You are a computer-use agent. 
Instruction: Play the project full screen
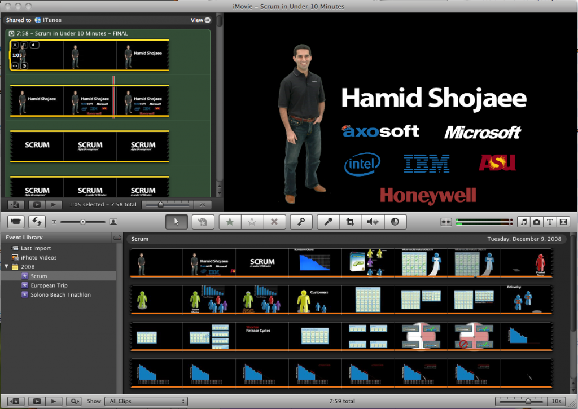tap(37, 204)
